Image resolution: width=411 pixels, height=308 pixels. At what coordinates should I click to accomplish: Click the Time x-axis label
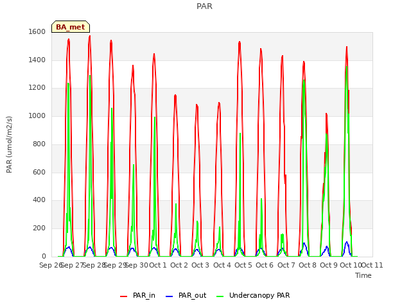coord(363,275)
